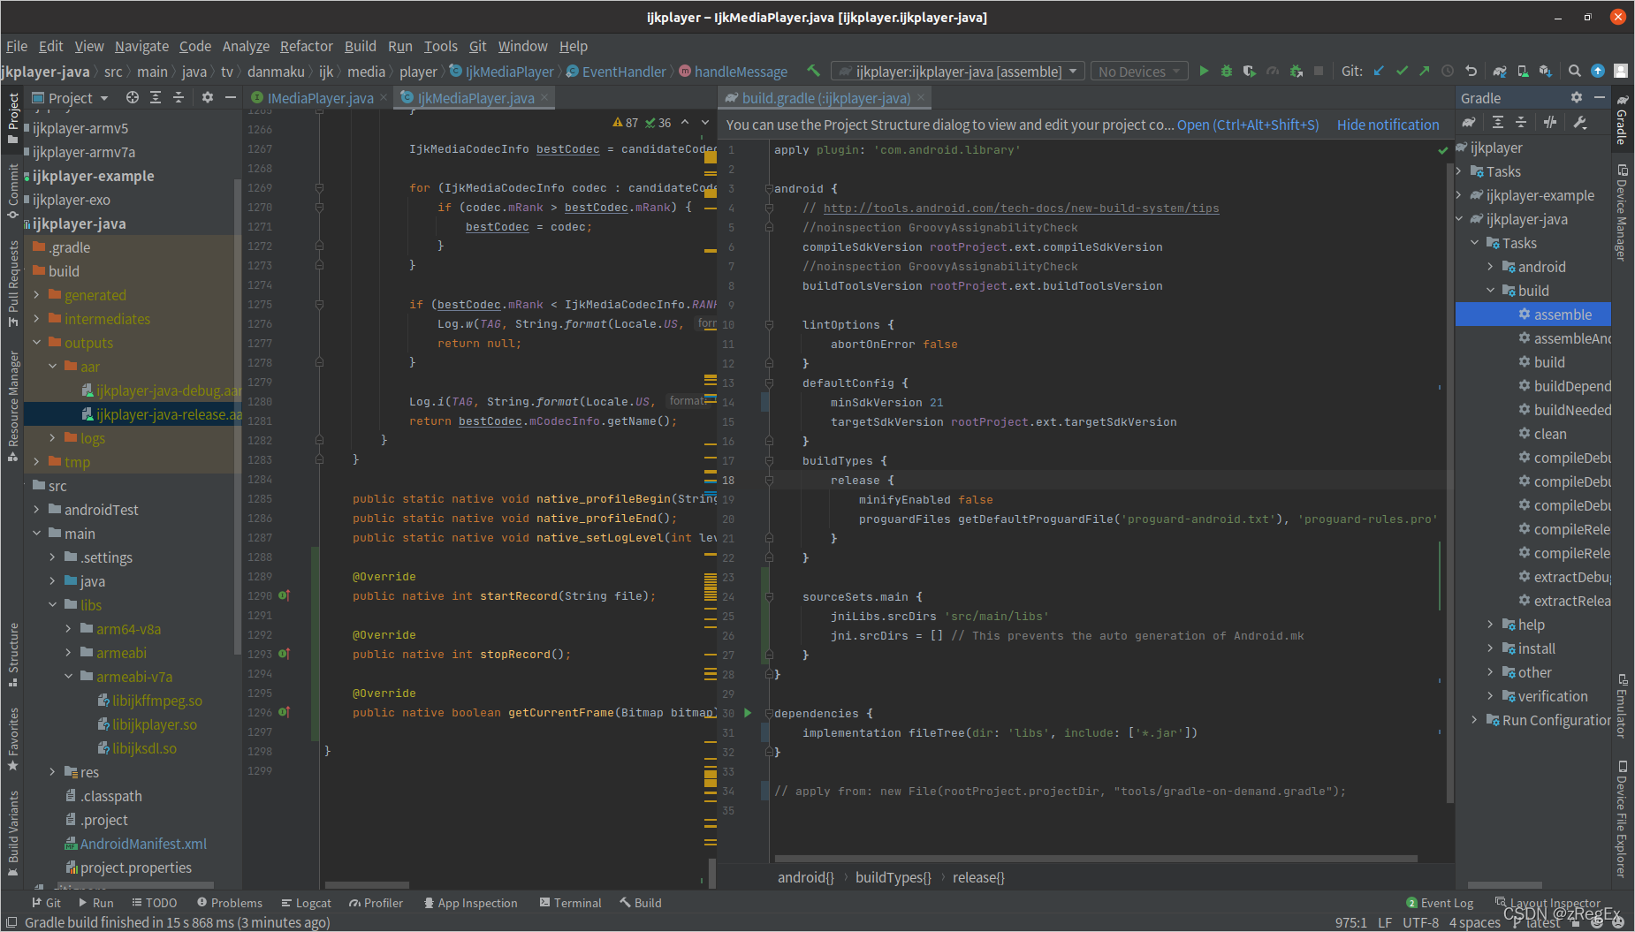Run the app with the green play icon
1635x932 pixels.
1204,71
